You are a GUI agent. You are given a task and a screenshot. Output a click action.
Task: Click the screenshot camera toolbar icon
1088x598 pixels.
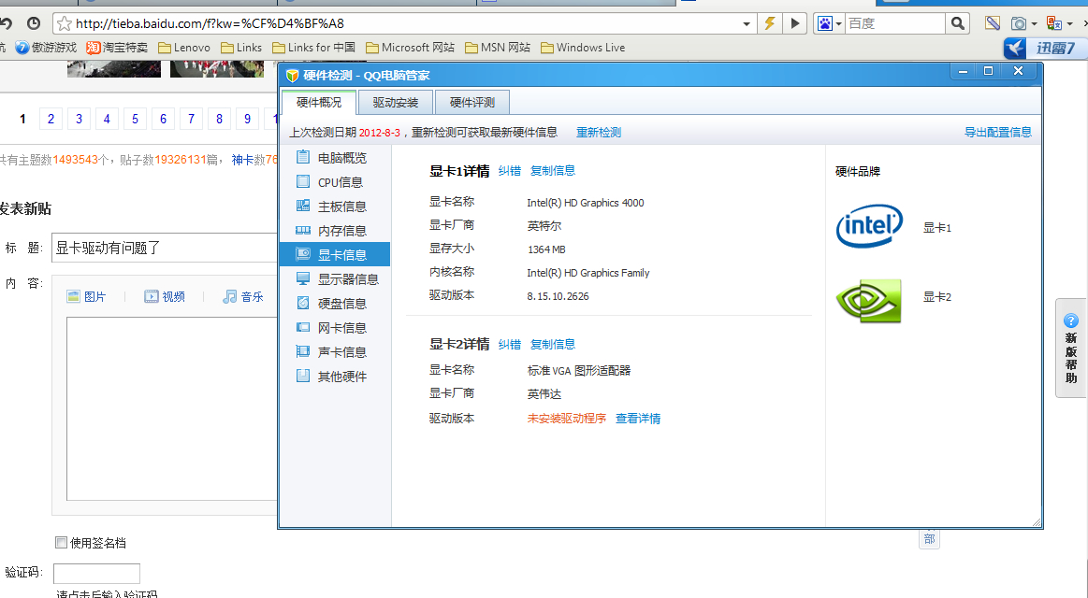pyautogui.click(x=1019, y=23)
